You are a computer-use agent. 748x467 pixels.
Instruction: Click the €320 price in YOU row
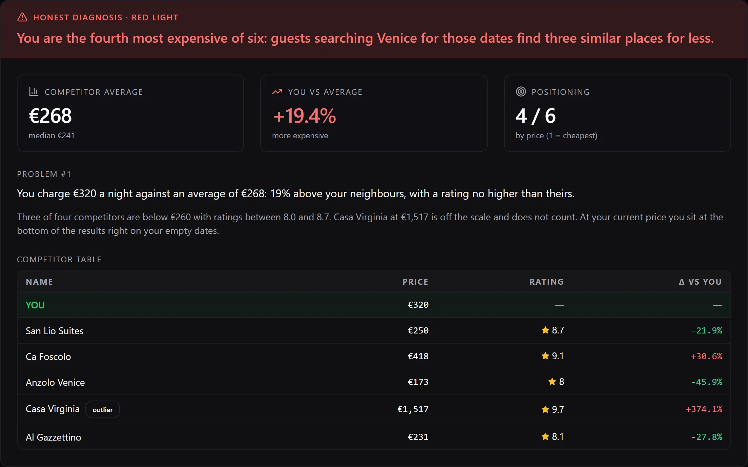click(x=418, y=305)
